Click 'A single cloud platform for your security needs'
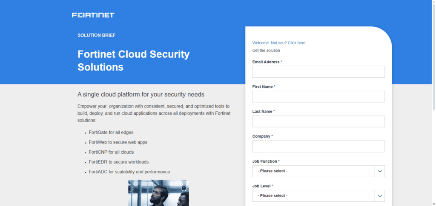436x206 pixels. pyautogui.click(x=141, y=95)
